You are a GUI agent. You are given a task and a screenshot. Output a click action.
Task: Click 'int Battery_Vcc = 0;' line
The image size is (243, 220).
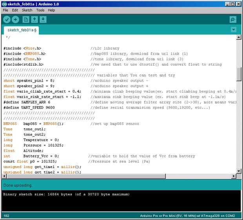(x=31, y=156)
